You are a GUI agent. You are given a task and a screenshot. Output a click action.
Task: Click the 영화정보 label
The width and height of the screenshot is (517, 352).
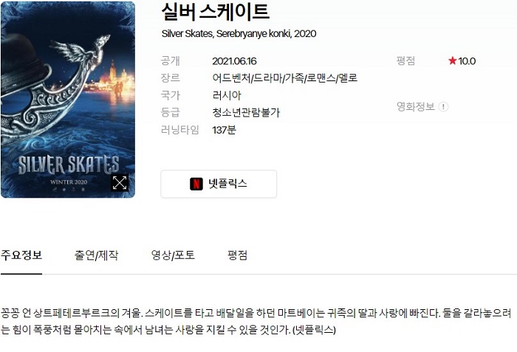pos(415,106)
